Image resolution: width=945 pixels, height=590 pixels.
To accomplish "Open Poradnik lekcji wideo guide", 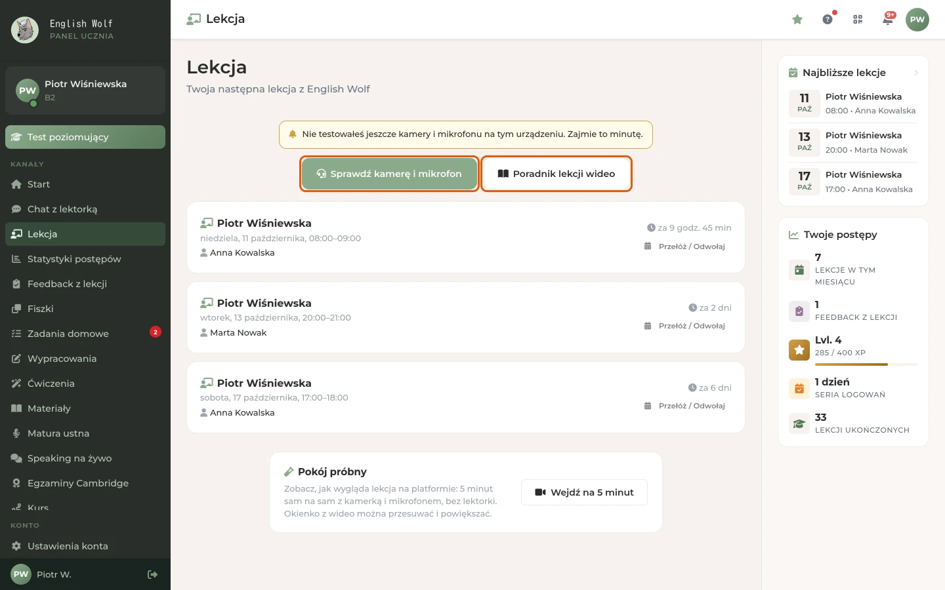I will [556, 174].
